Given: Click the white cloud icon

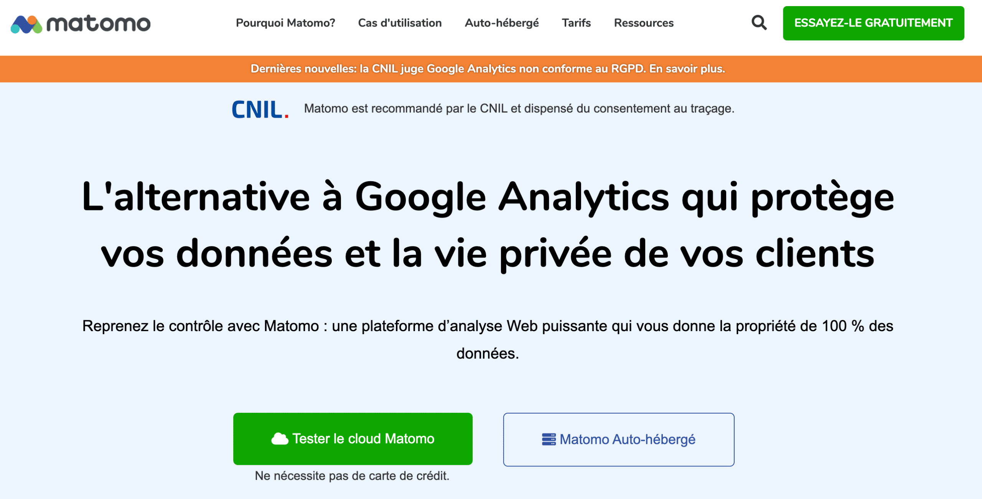Looking at the screenshot, I should pos(280,439).
